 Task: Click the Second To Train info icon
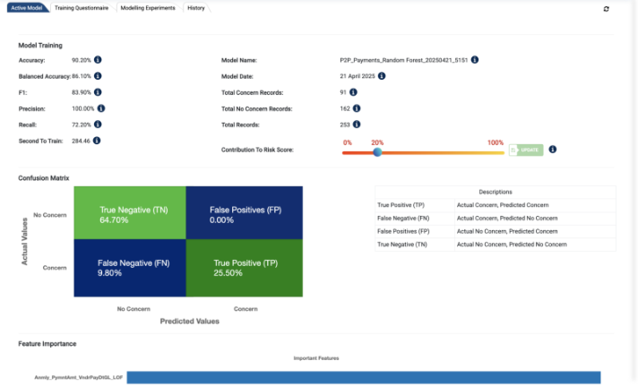[x=97, y=141]
